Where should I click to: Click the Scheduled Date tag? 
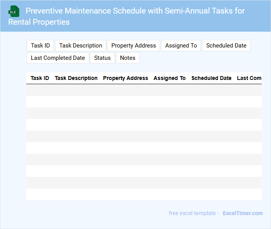click(226, 46)
